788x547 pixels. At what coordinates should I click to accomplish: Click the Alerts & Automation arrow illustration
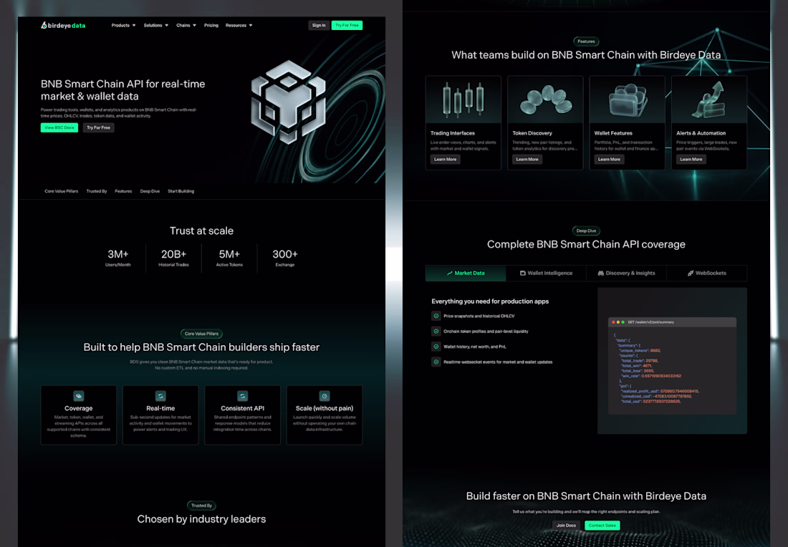(709, 100)
